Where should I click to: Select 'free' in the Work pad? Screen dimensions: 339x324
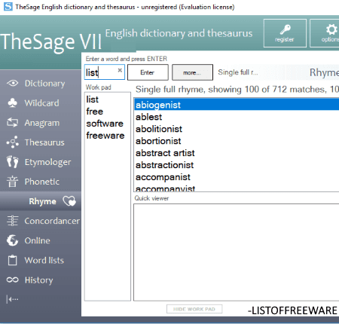(x=95, y=112)
